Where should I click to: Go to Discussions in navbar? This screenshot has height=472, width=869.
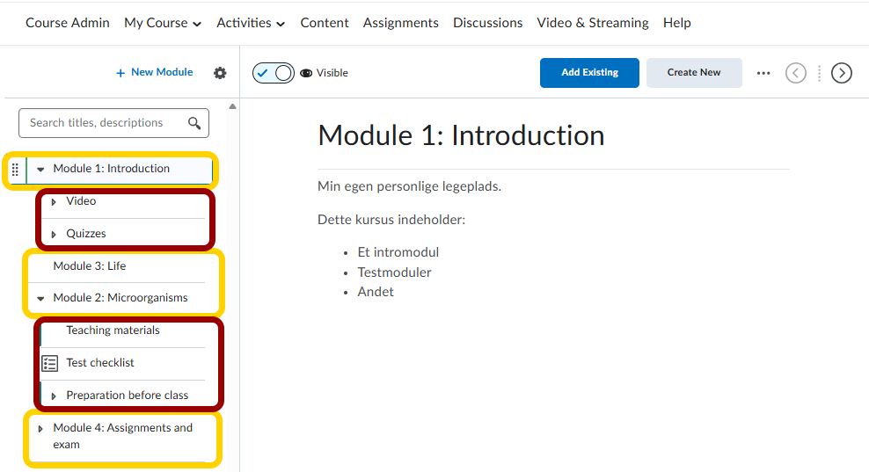pos(487,23)
